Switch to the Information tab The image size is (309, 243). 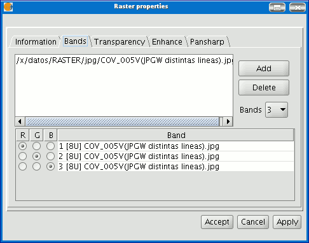(36, 41)
